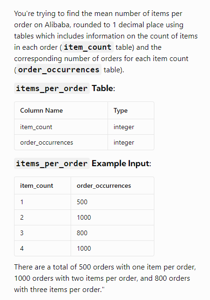Select the order_occurrences row in schema table

click(84, 142)
